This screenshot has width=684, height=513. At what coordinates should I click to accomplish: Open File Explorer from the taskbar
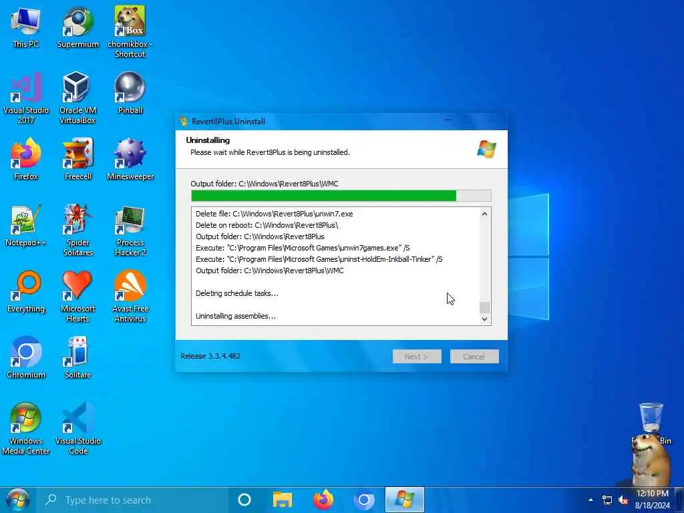pos(283,500)
